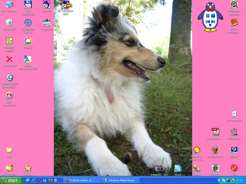Skip to next track on penguin player
Screen dimensions: 246x184
(x=213, y=21)
